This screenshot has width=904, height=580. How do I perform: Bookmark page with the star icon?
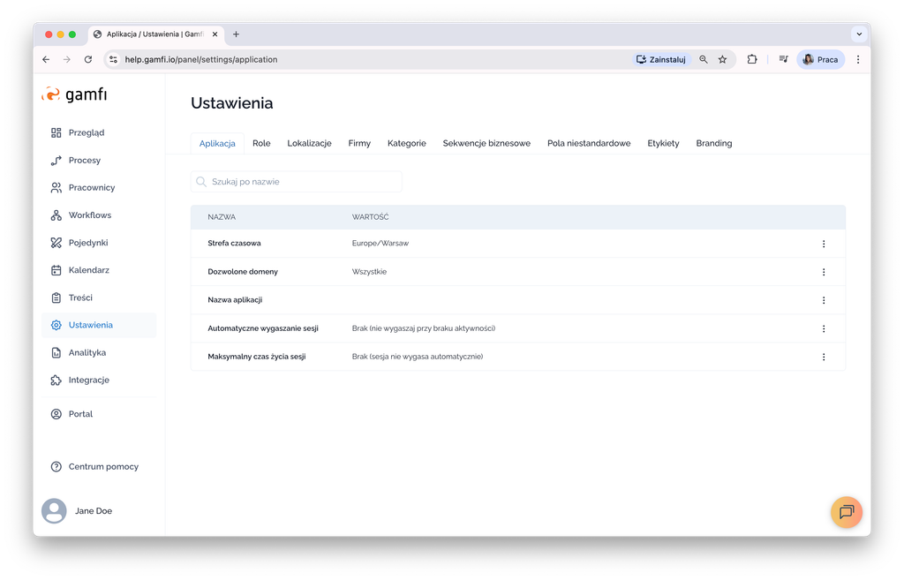pos(722,59)
